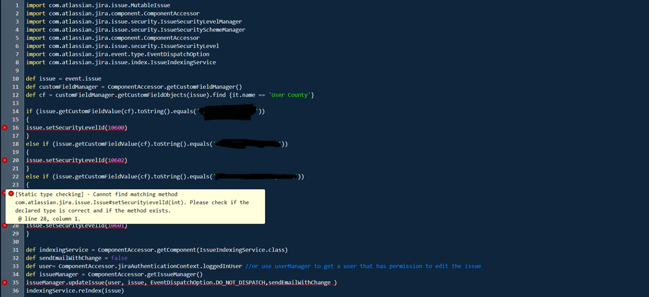
Task: Click line number 30 in the gutter
Action: (x=16, y=242)
